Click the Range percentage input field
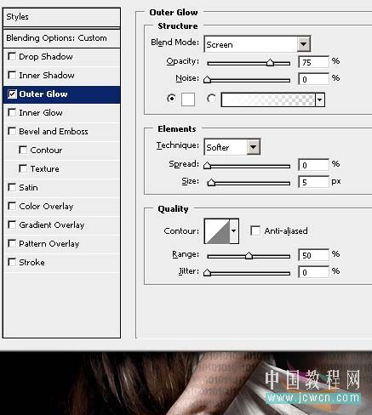Image resolution: width=372 pixels, height=415 pixels. pos(313,255)
